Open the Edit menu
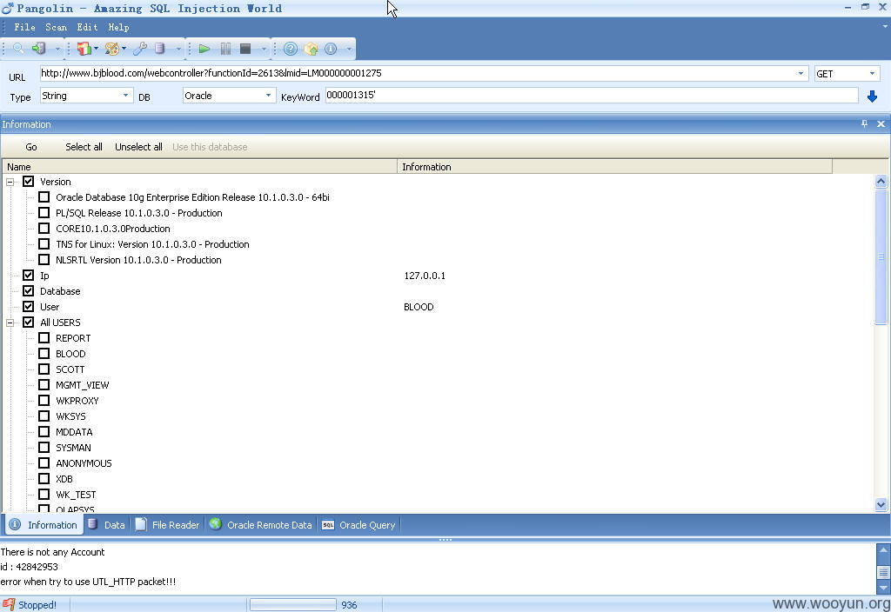The height and width of the screenshot is (612, 891). click(x=88, y=27)
